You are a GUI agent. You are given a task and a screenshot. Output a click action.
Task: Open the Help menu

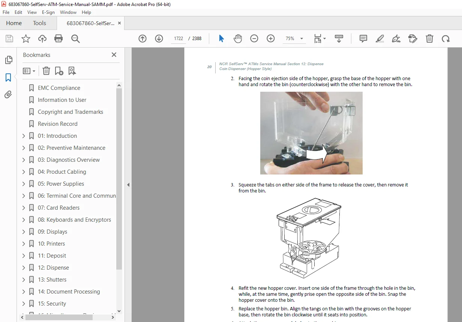(86, 12)
